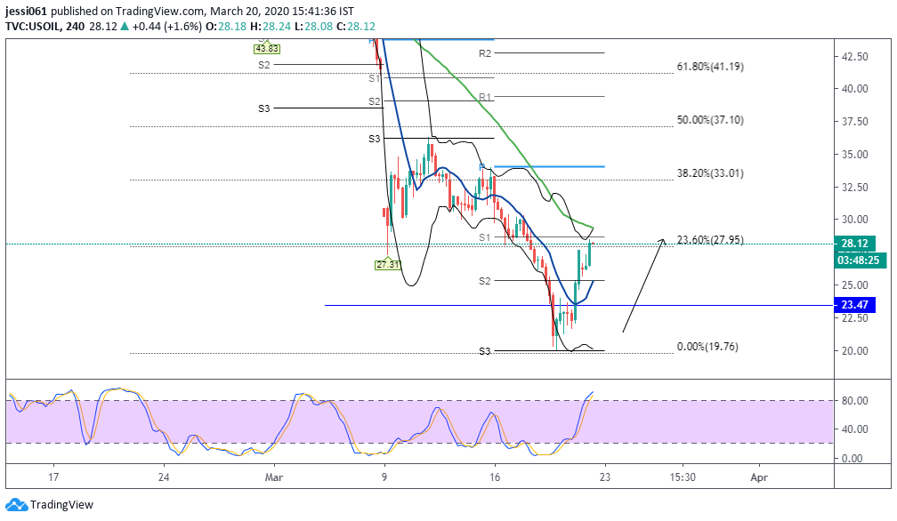
Task: Click the 0.00 oscillator axis label
Action: (x=852, y=458)
